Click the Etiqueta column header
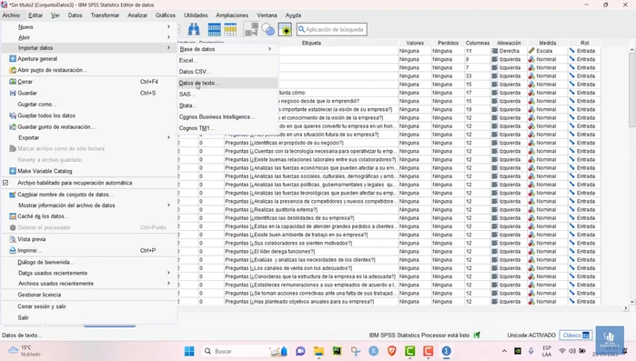Viewport: 636px width, 361px height. (311, 43)
